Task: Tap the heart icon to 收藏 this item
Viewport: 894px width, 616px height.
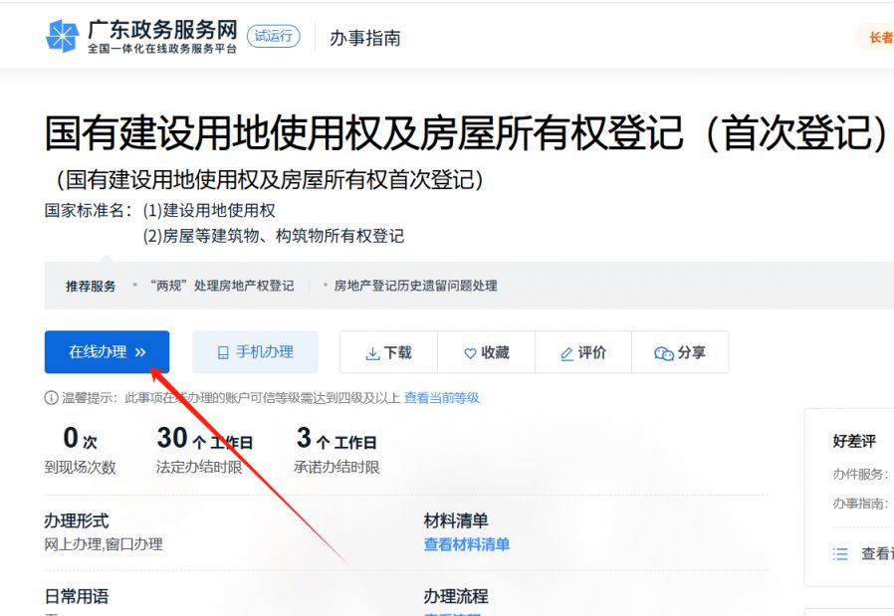Action: [470, 353]
